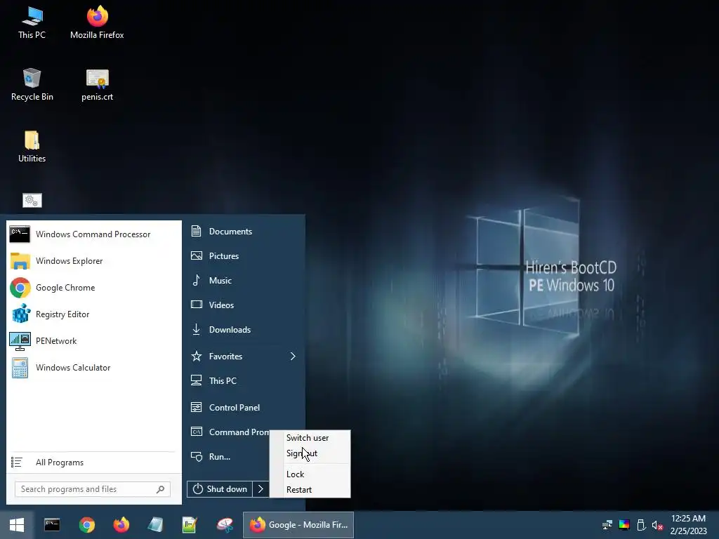Image resolution: width=719 pixels, height=539 pixels.
Task: Click the Windows Start button
Action: [x=17, y=525]
